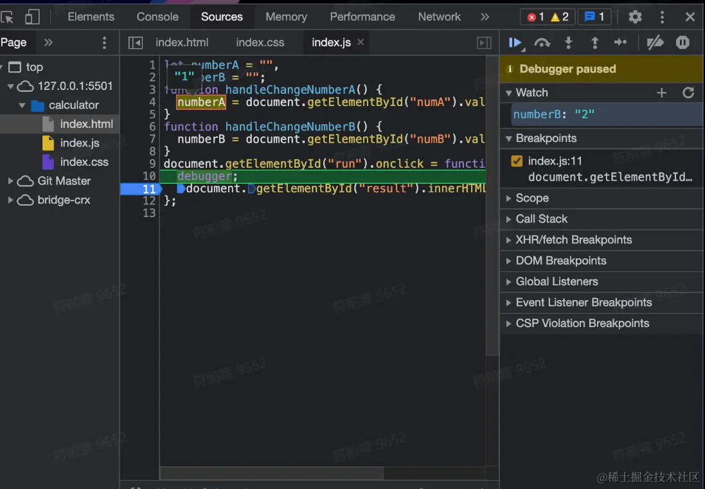Step over next function call
The height and width of the screenshot is (489, 705).
coord(542,42)
